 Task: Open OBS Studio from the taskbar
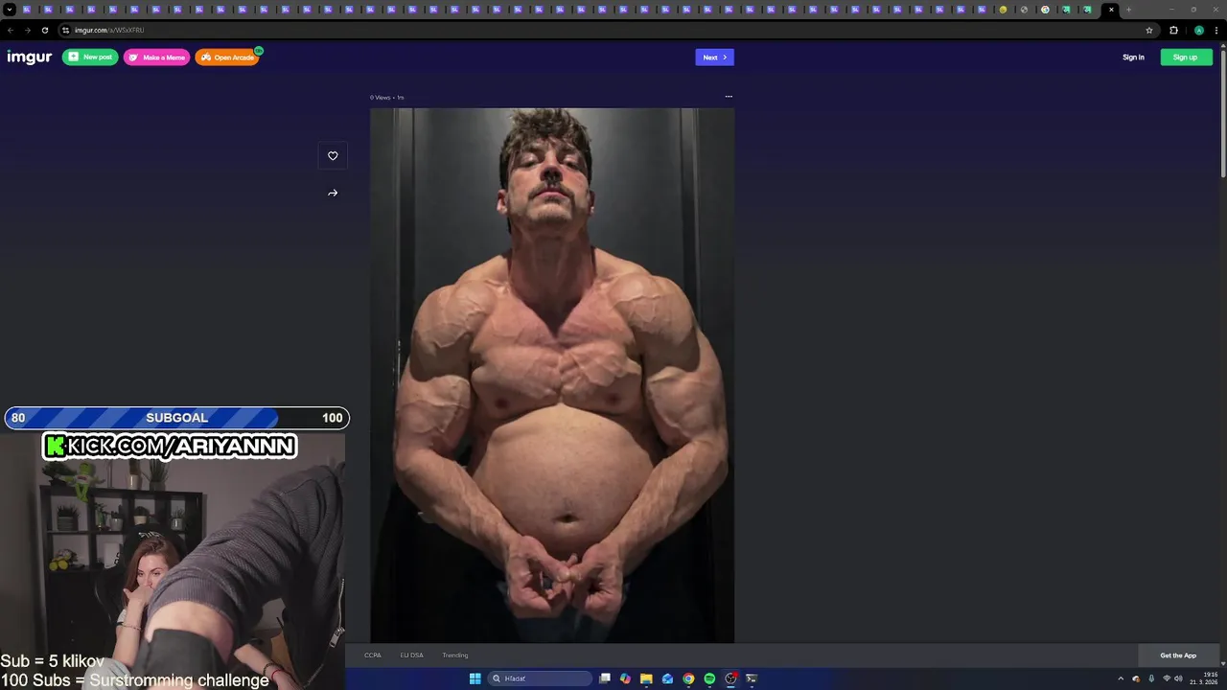point(730,678)
